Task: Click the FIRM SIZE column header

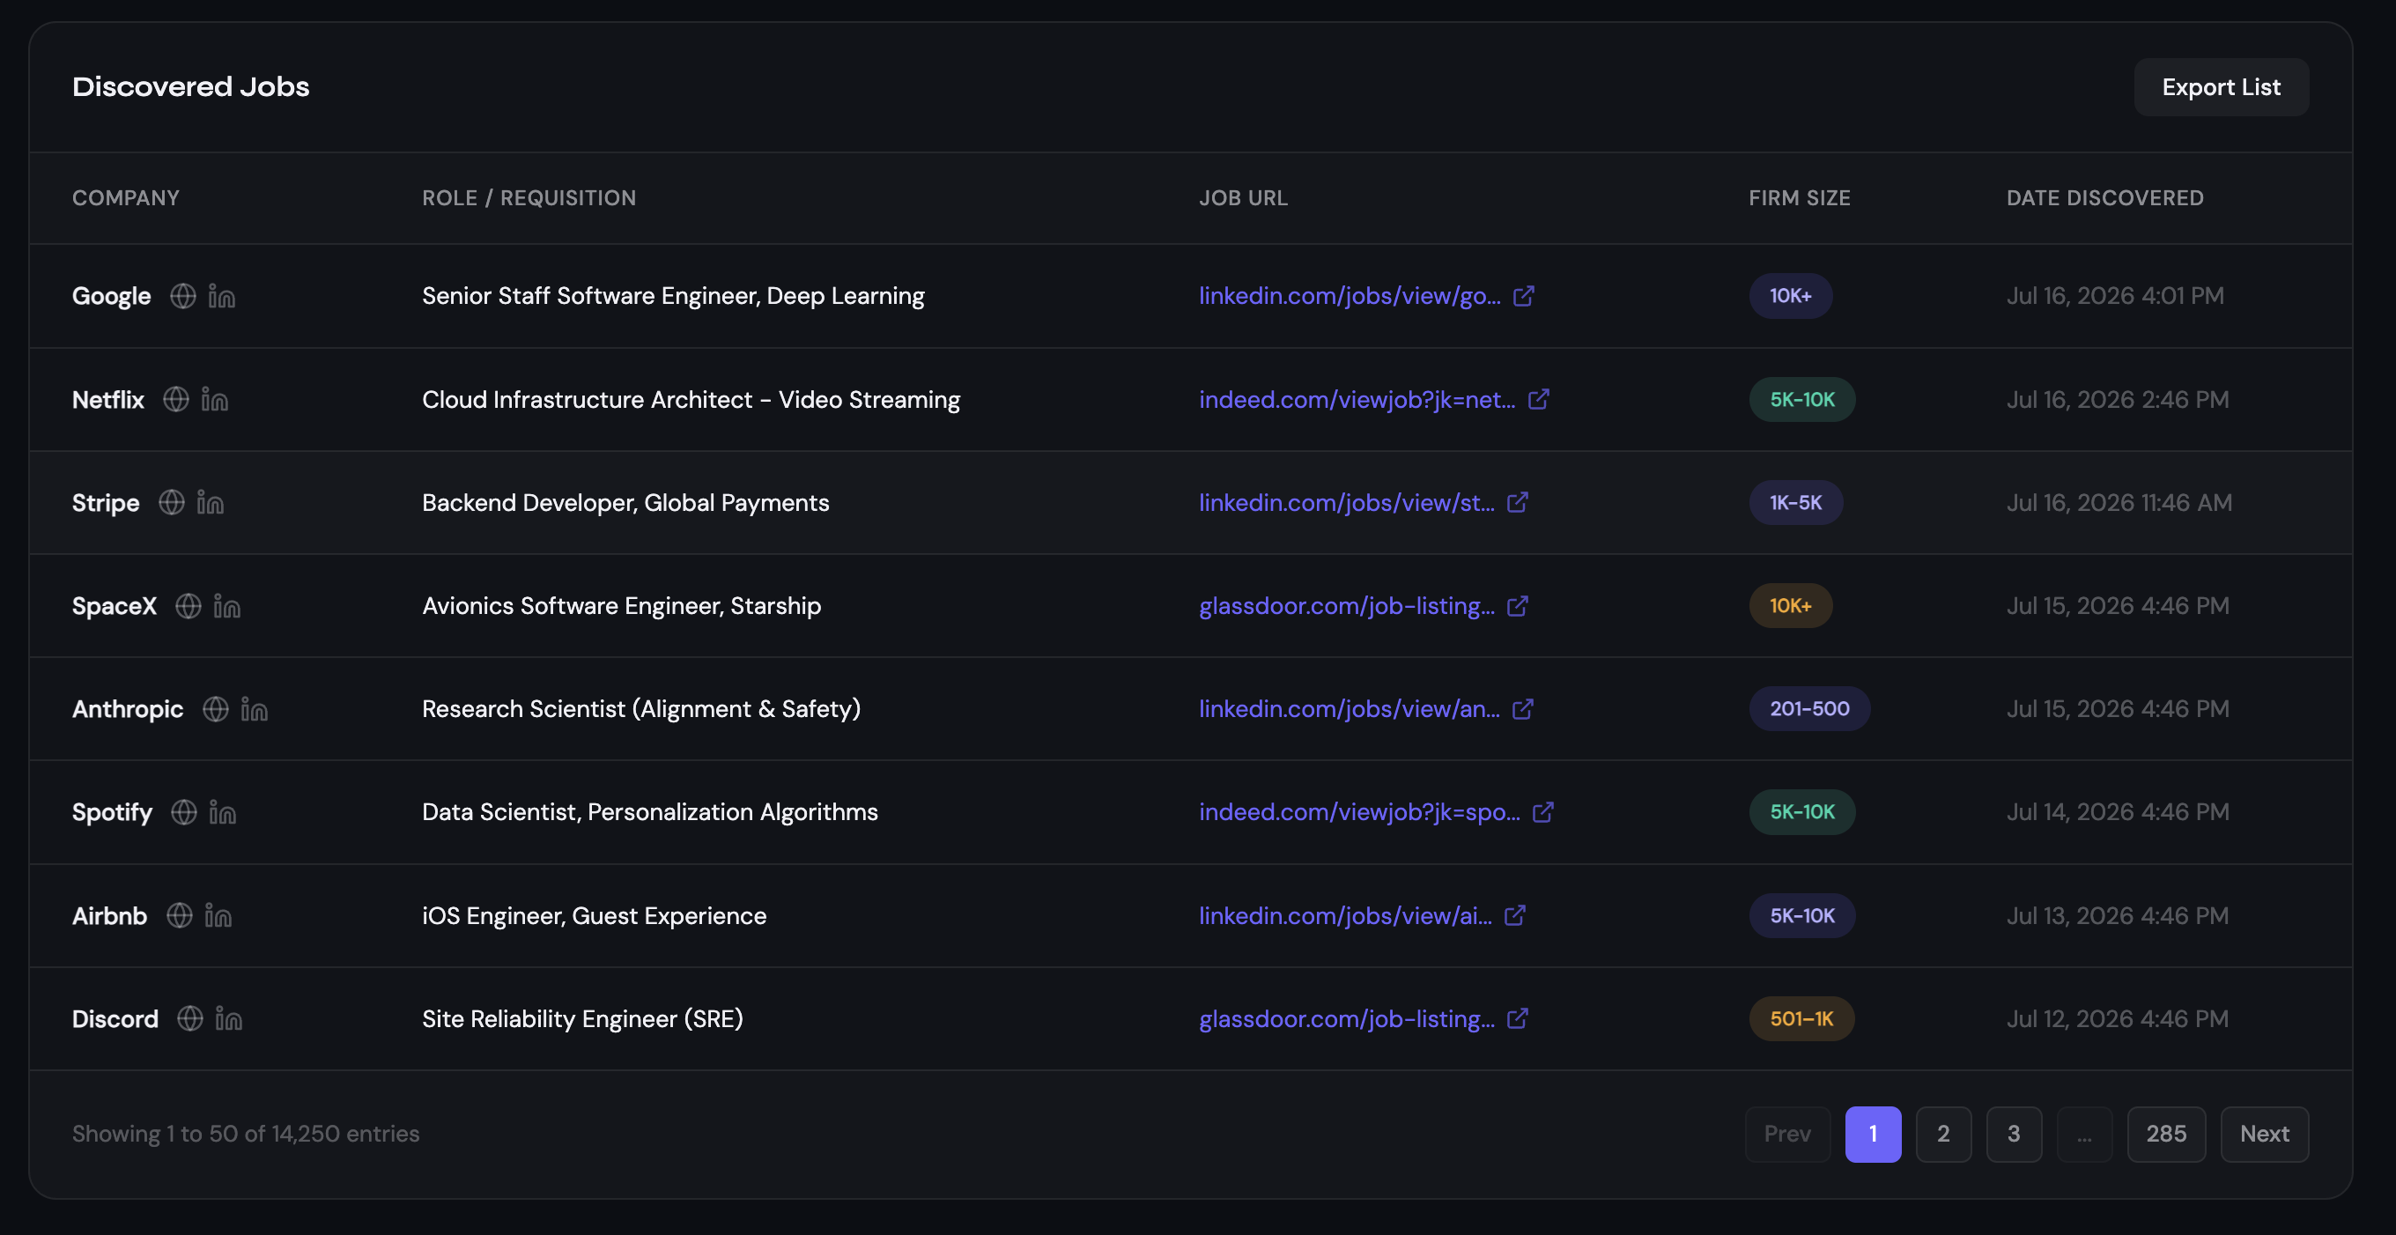Action: [1800, 198]
